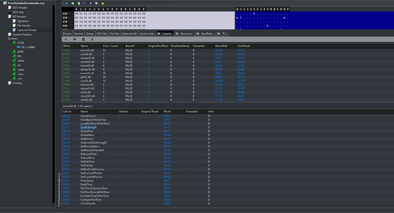The height and width of the screenshot is (213, 394).
Task: Click the left tree panel vertical scrollbar
Action: (x=53, y=105)
